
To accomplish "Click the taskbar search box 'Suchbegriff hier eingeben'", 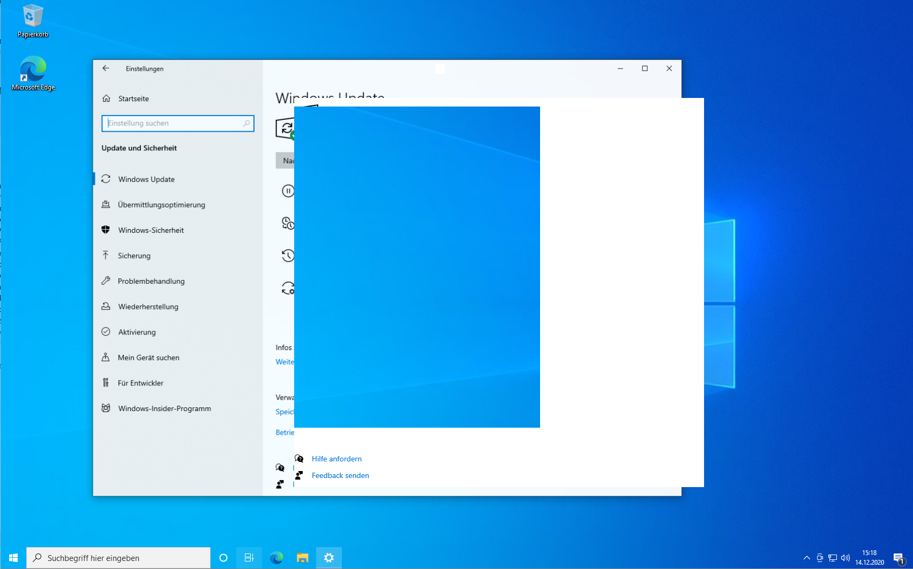I will coord(118,558).
